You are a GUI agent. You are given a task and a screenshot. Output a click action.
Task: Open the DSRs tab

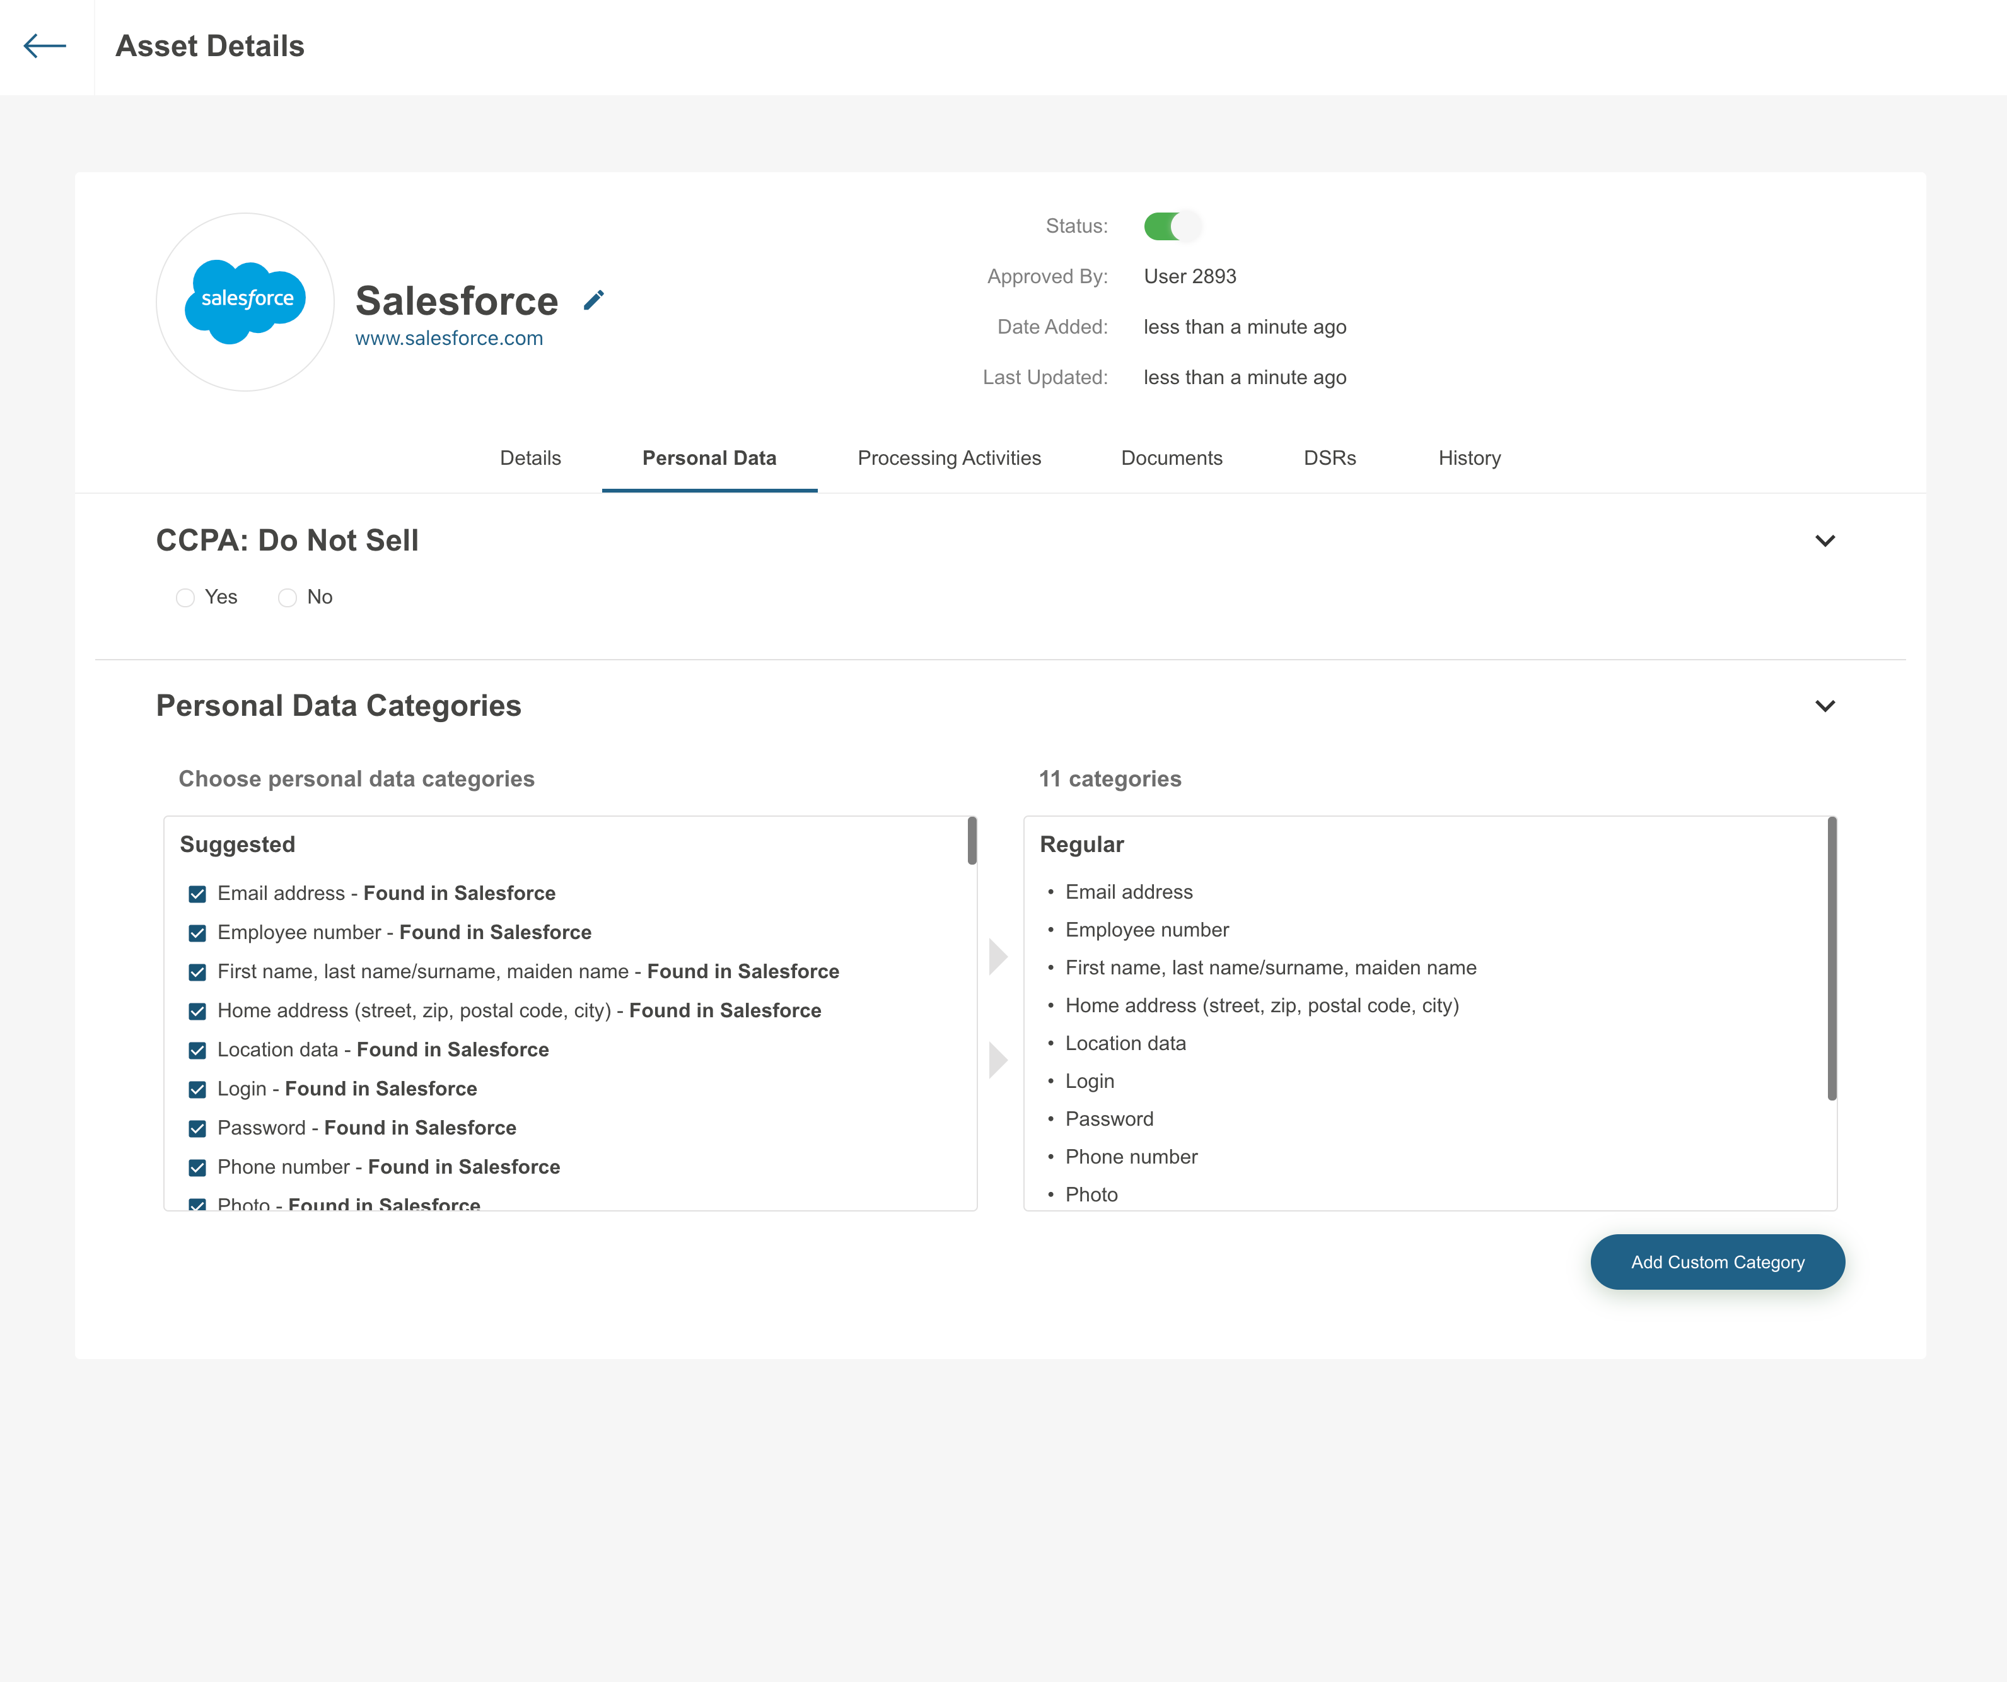click(1329, 458)
